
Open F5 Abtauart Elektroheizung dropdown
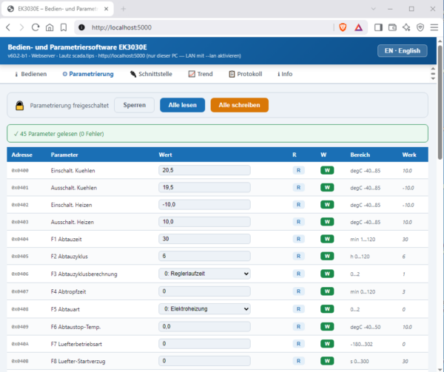point(204,309)
